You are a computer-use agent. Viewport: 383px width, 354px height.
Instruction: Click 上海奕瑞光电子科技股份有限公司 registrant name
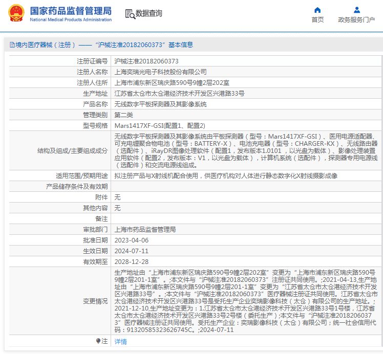[x=160, y=72]
